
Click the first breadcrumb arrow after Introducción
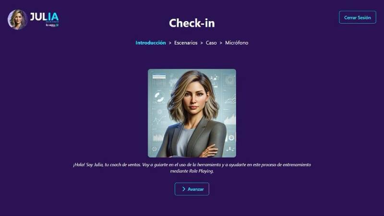170,43
